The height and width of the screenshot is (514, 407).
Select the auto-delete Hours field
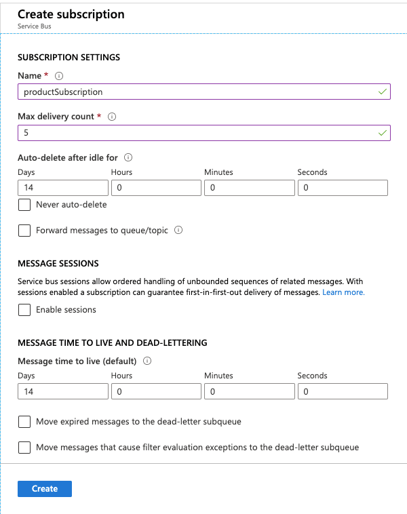pyautogui.click(x=156, y=188)
